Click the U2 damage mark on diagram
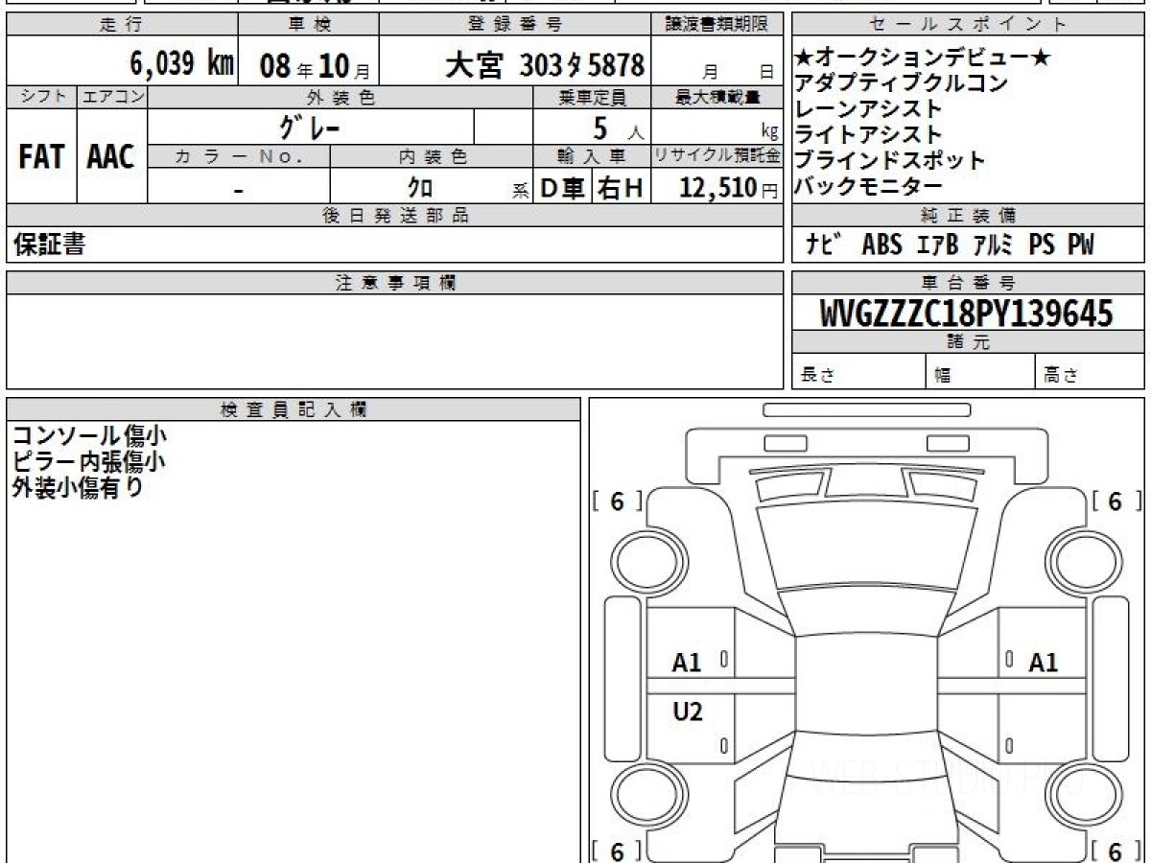The image size is (1151, 863). (x=687, y=711)
